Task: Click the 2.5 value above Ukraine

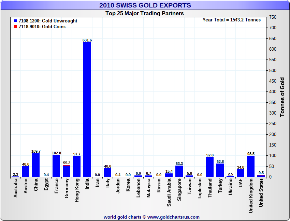Action: [230, 174]
